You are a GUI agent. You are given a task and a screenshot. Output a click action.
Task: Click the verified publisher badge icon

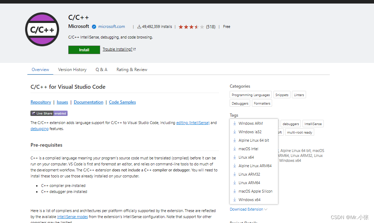[94, 27]
